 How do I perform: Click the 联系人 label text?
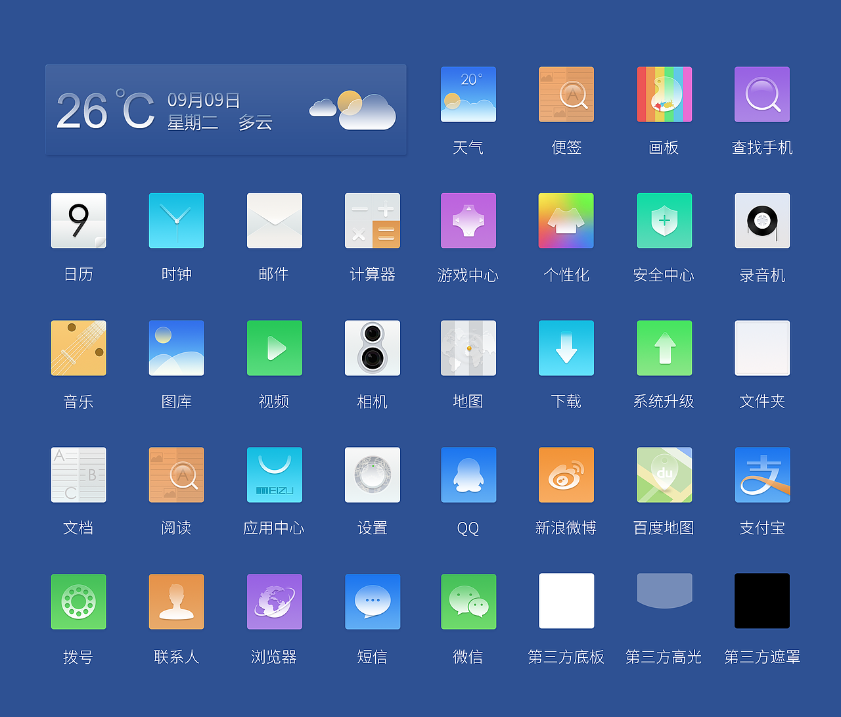coord(177,657)
